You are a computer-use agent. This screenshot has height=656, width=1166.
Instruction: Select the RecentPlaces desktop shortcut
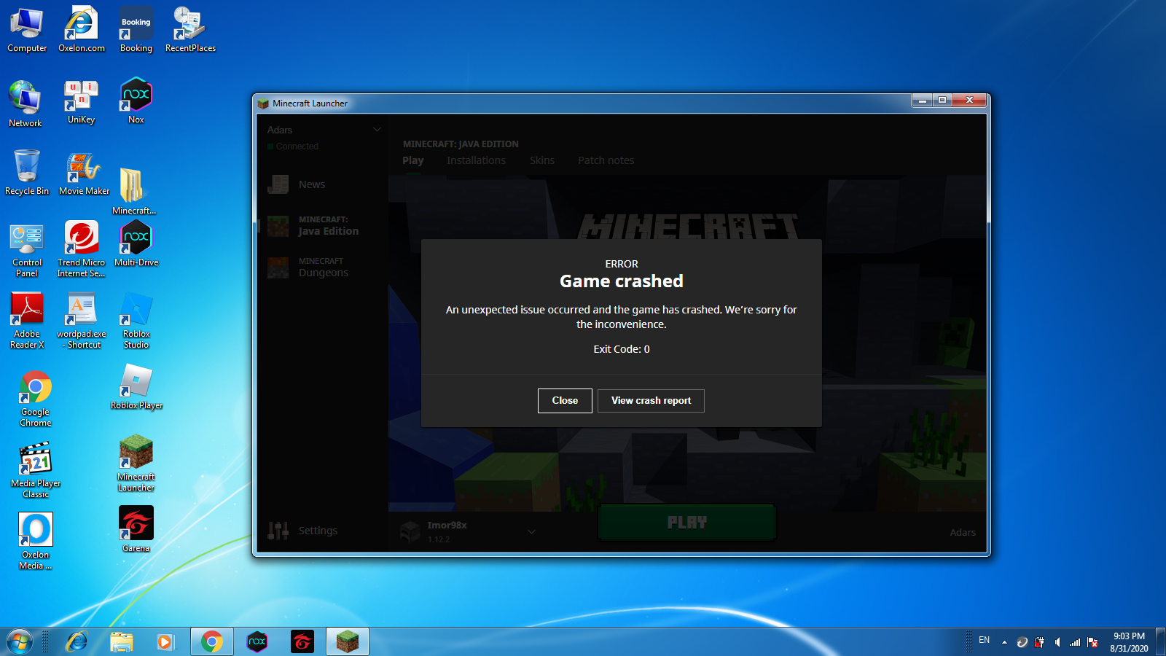click(x=190, y=31)
